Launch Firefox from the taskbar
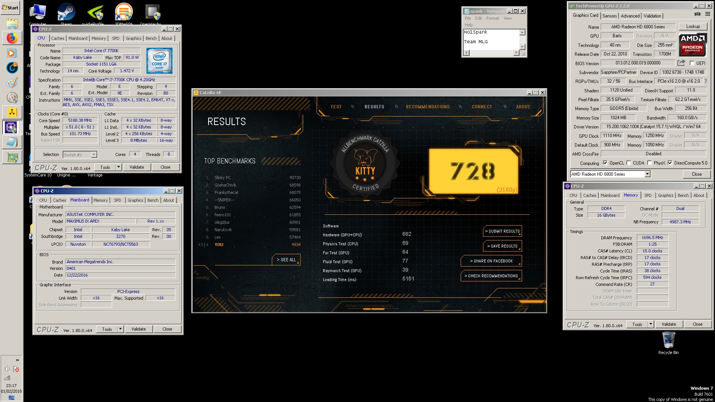Viewport: 715px width, 402px height. (x=12, y=38)
